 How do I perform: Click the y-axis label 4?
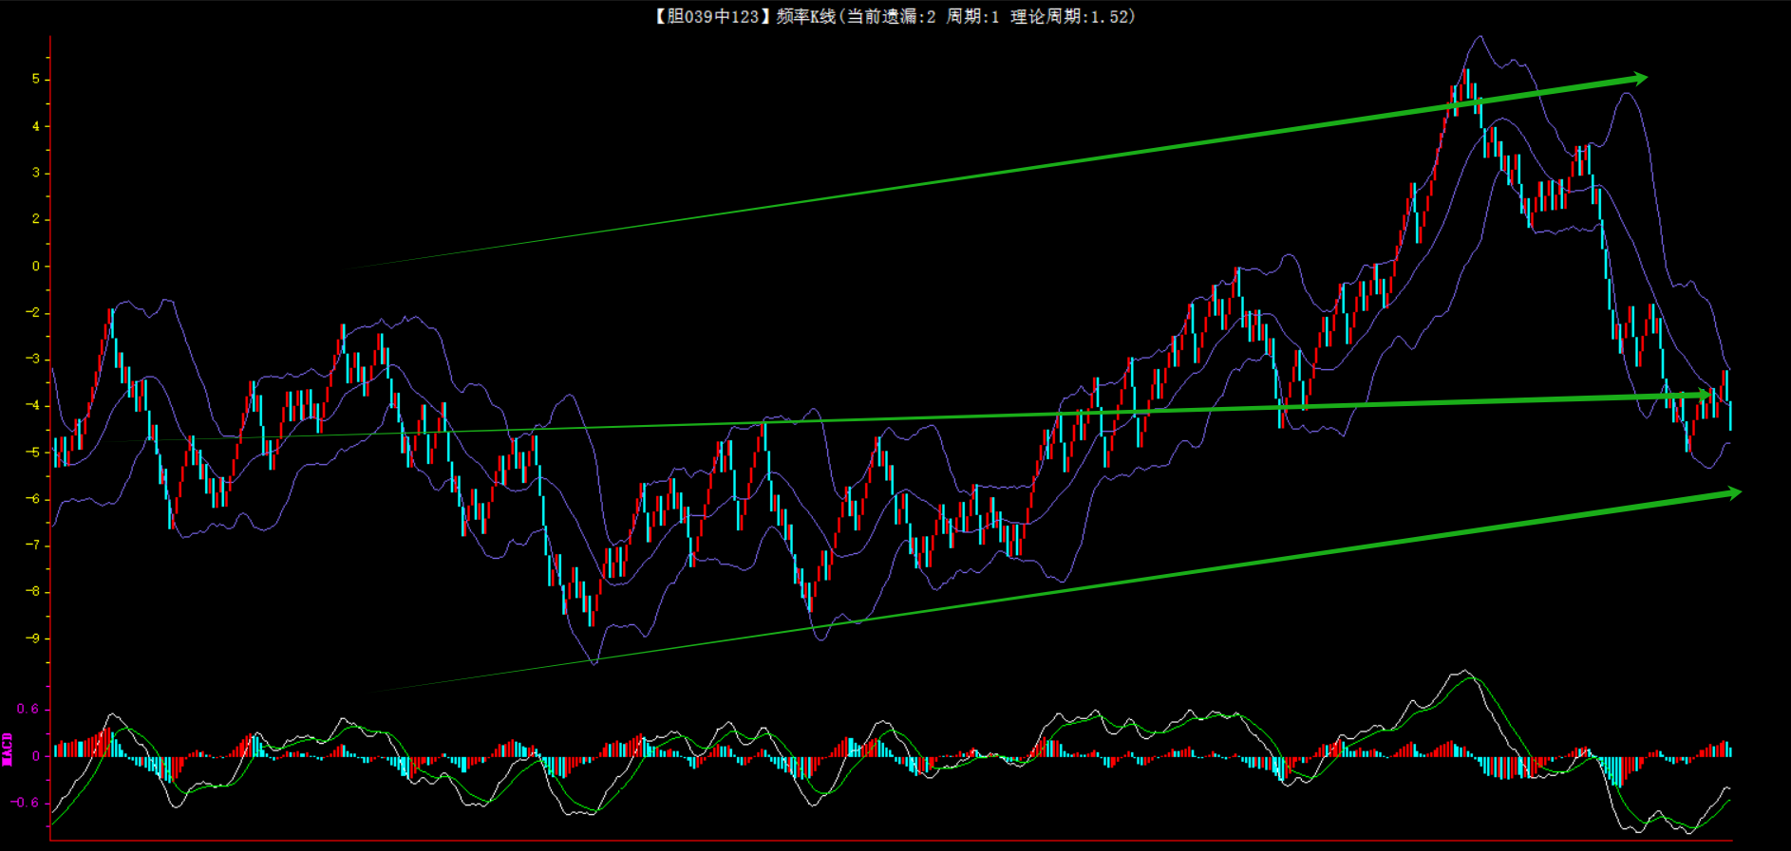(36, 126)
